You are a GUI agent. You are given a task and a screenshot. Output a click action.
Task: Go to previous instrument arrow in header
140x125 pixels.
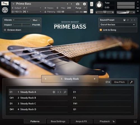pyautogui.click(x=67, y=4)
